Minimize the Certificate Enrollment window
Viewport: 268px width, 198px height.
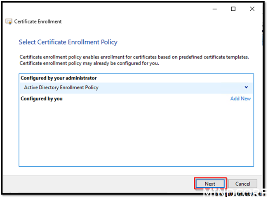click(x=214, y=9)
